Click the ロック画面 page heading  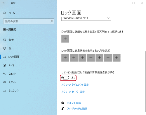pos(71,13)
